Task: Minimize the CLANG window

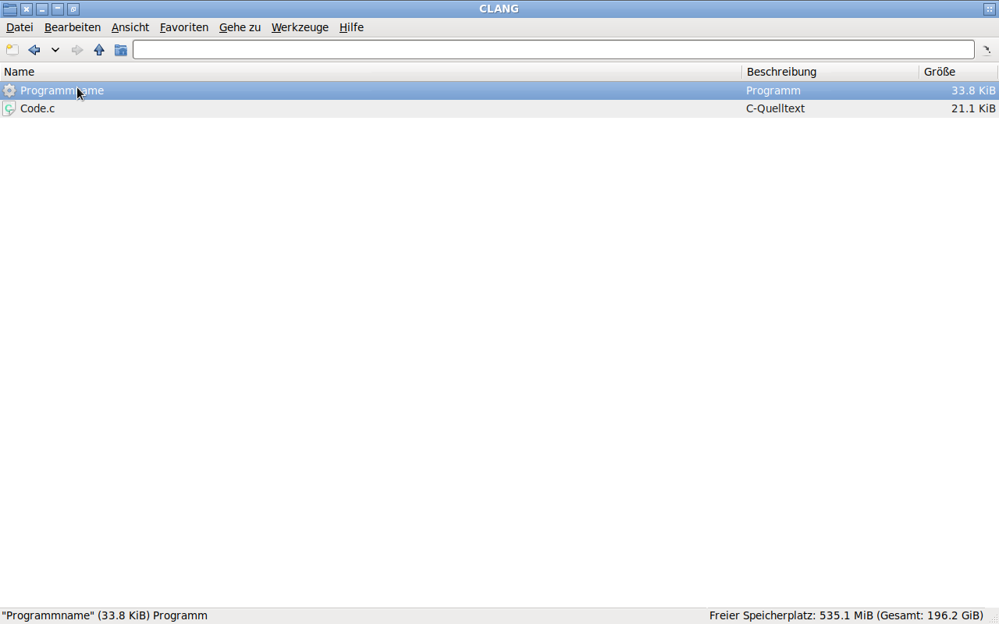Action: [x=42, y=9]
